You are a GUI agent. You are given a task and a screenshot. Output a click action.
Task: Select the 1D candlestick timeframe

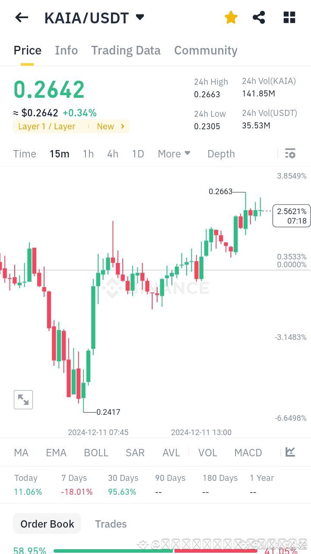pyautogui.click(x=138, y=154)
